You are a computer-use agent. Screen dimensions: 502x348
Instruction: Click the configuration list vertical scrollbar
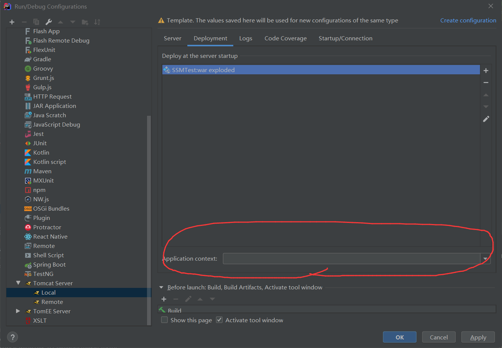pos(149,220)
